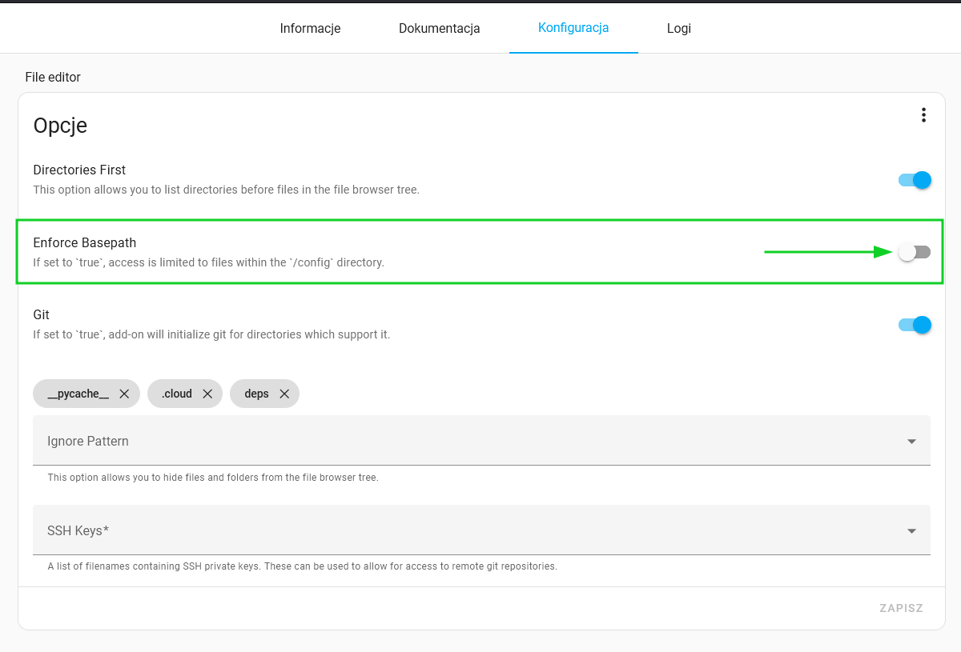
Task: Click the initialize git description text
Action: [x=211, y=334]
